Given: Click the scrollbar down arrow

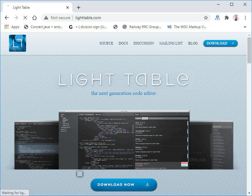Looking at the screenshot, I should click(249, 193).
